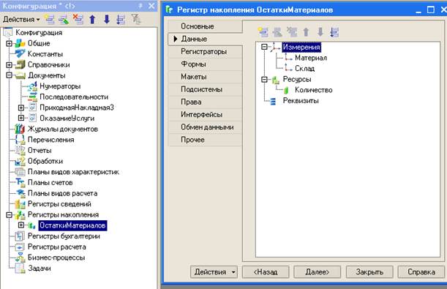Click the Закрыть button
The image size is (447, 289).
[369, 272]
